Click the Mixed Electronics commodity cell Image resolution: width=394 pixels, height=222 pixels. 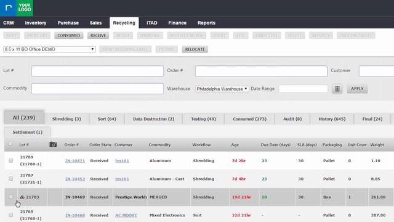[x=167, y=215]
